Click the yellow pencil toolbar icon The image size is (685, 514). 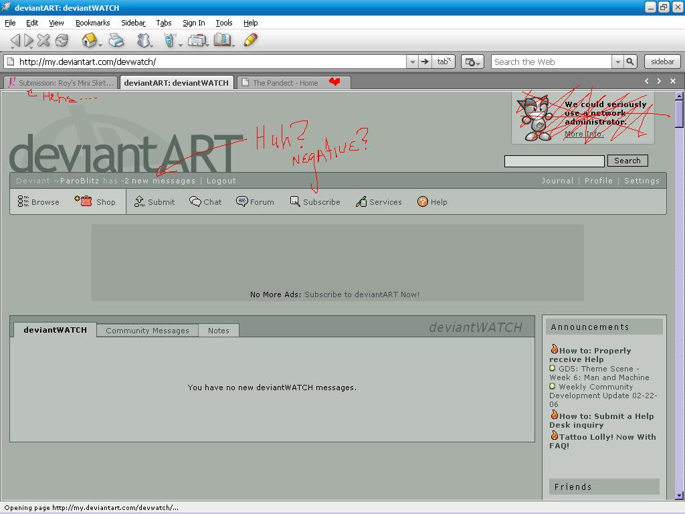pyautogui.click(x=250, y=40)
